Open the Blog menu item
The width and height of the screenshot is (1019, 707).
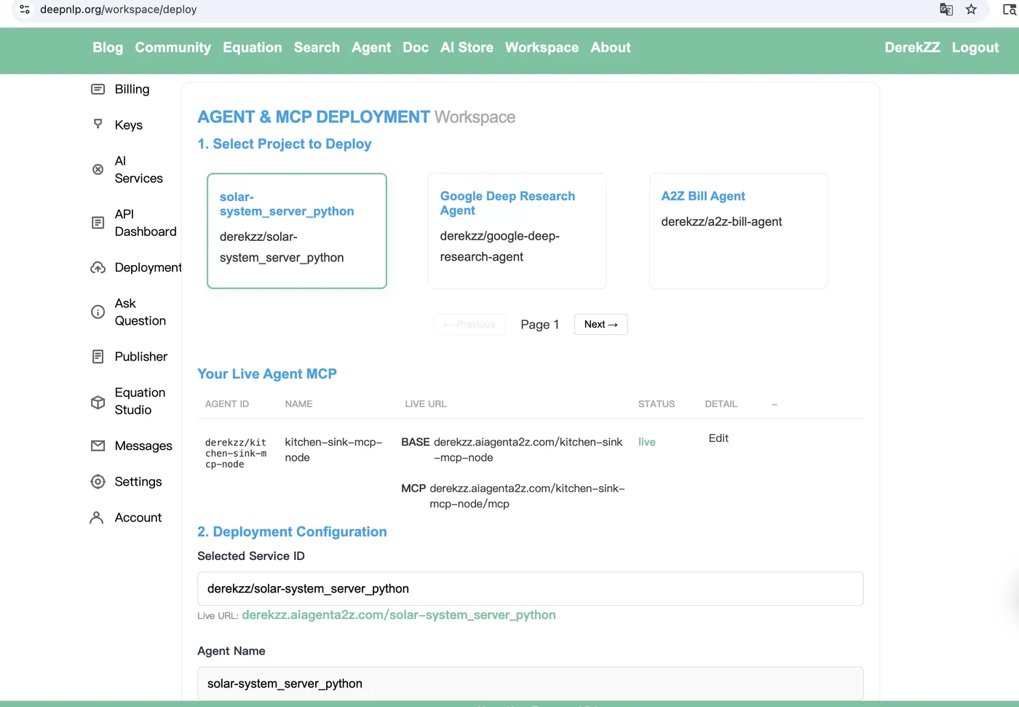[x=108, y=47]
